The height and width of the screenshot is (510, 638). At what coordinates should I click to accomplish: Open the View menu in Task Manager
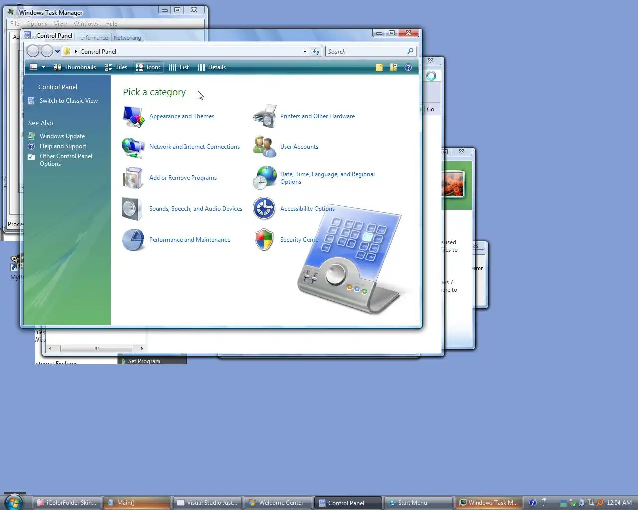[60, 24]
